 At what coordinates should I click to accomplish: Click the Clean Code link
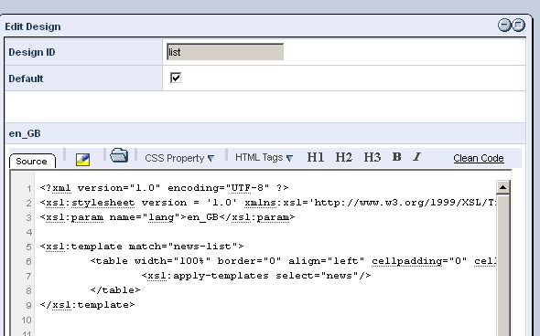click(479, 158)
